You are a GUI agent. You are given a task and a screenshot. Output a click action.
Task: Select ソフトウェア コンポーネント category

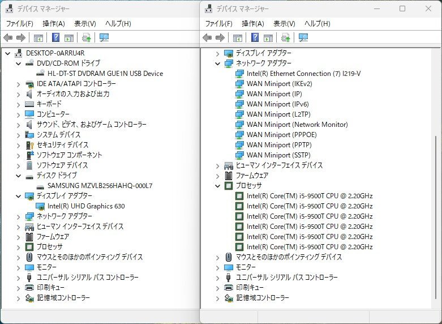coord(70,155)
